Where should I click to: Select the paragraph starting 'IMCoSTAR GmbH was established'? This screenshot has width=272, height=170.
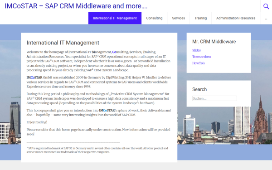click(99, 82)
